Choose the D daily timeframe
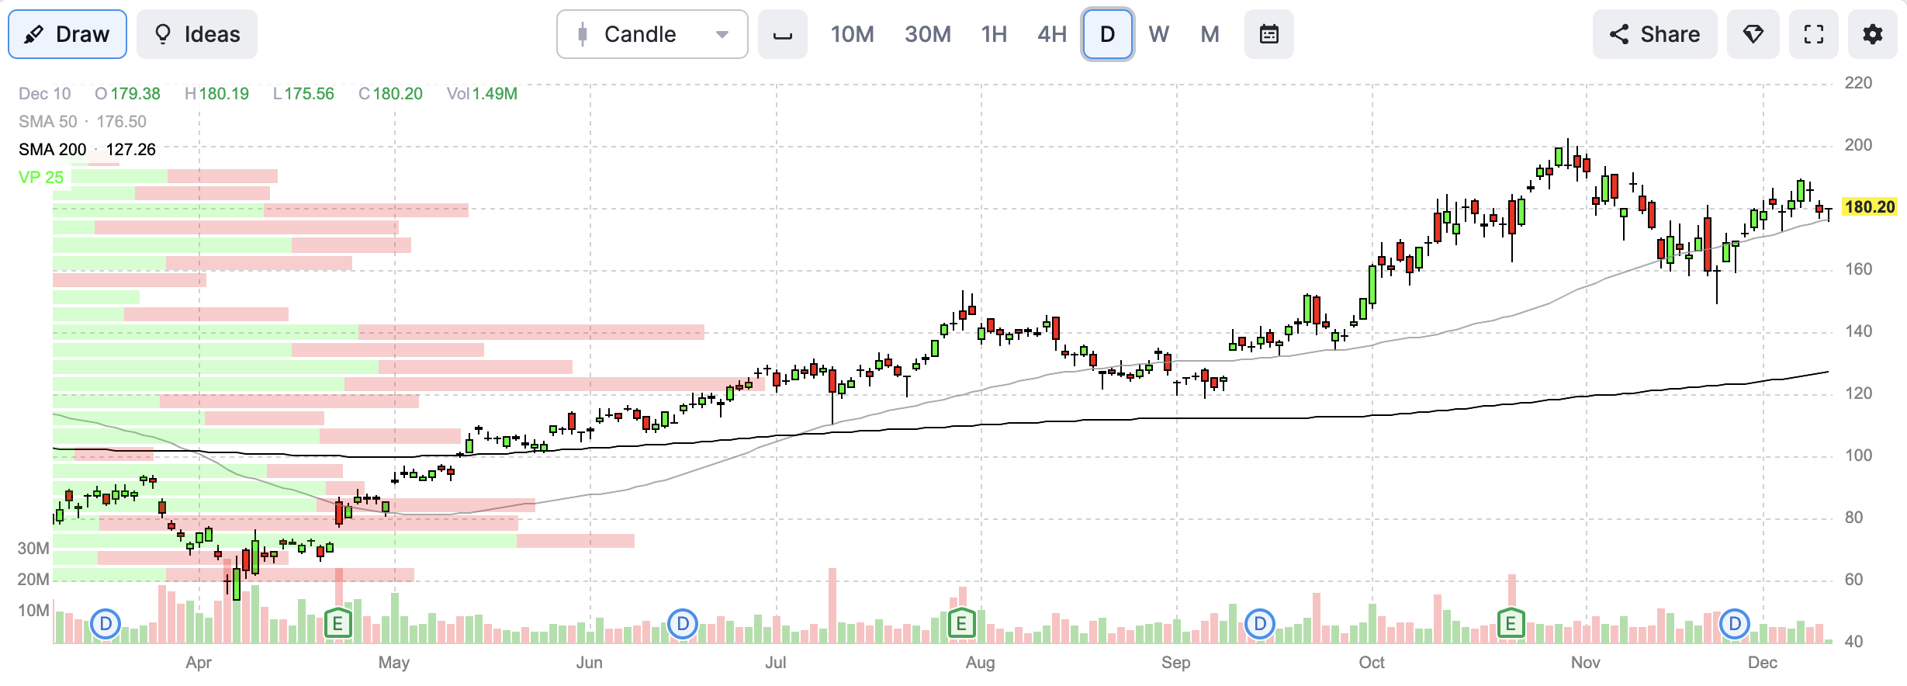 tap(1108, 34)
